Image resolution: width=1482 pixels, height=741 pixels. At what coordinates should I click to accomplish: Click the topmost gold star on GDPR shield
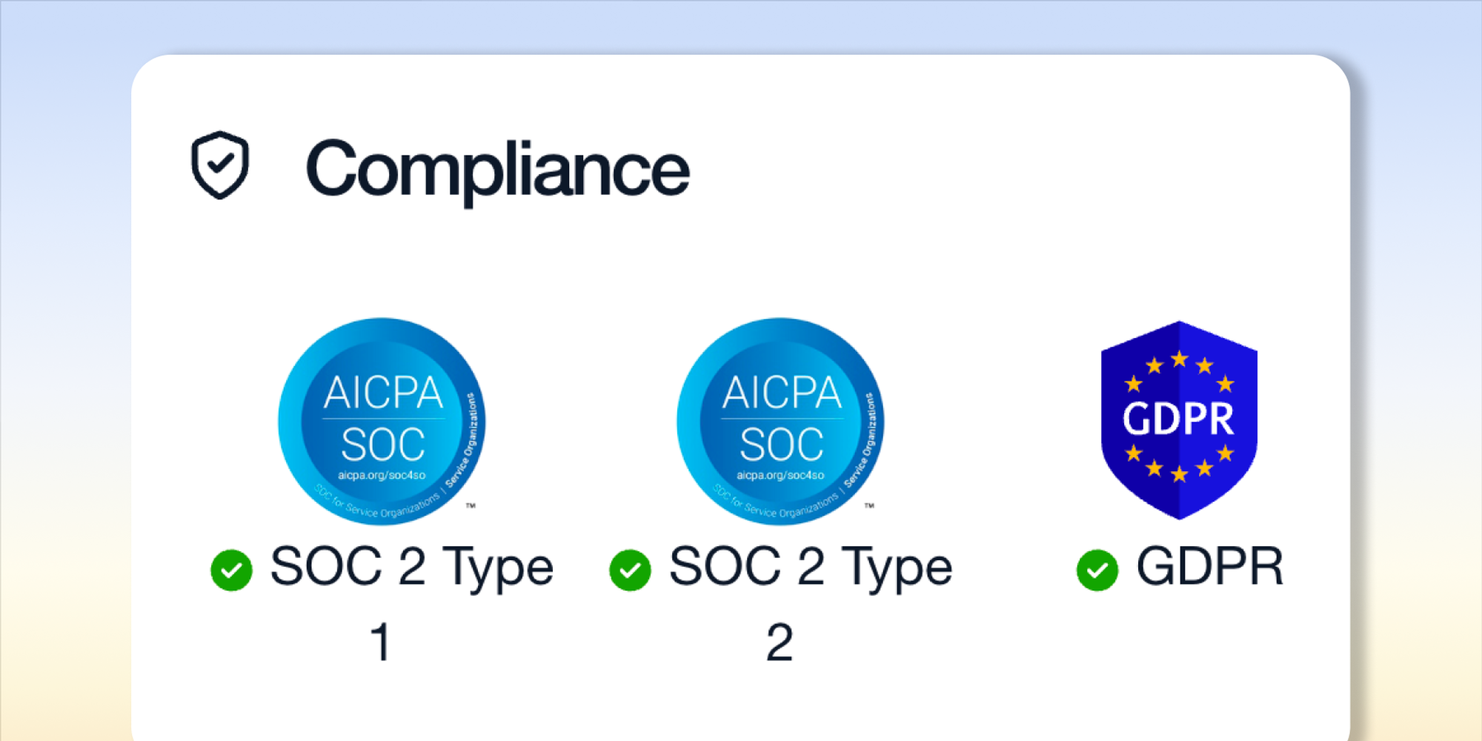(1179, 359)
